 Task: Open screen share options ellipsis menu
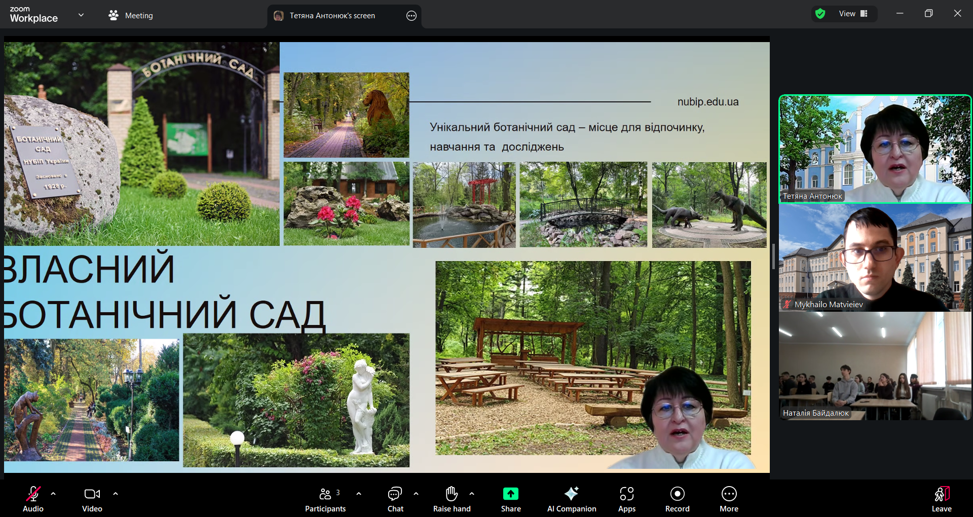point(411,16)
